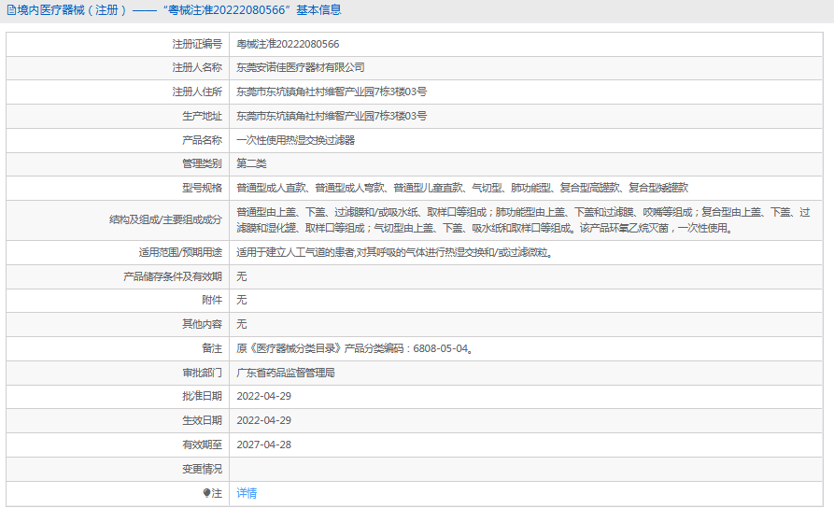Click the 生产地址 address value

tap(332, 116)
